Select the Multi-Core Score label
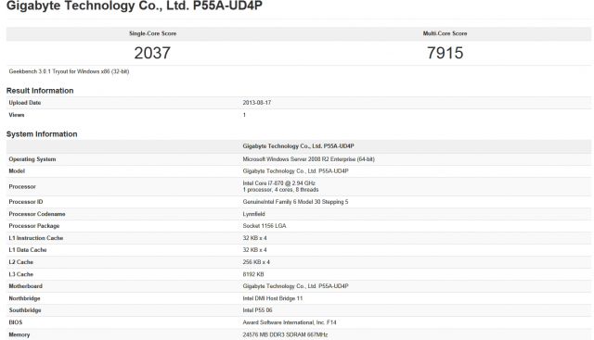Viewport: 594px width, 340px height. 445,33
